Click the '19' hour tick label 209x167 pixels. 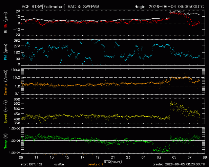[97, 157]
